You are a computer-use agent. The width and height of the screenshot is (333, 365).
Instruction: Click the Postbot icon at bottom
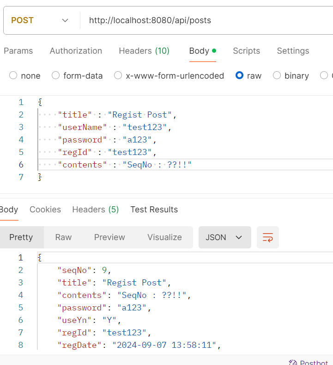pos(293,363)
